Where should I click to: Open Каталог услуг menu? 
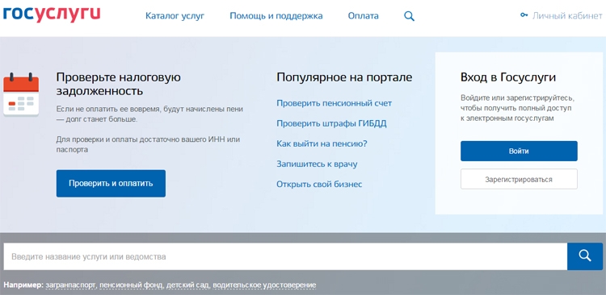(x=175, y=16)
